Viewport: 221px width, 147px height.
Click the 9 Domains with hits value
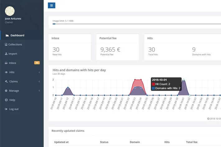[x=194, y=49]
